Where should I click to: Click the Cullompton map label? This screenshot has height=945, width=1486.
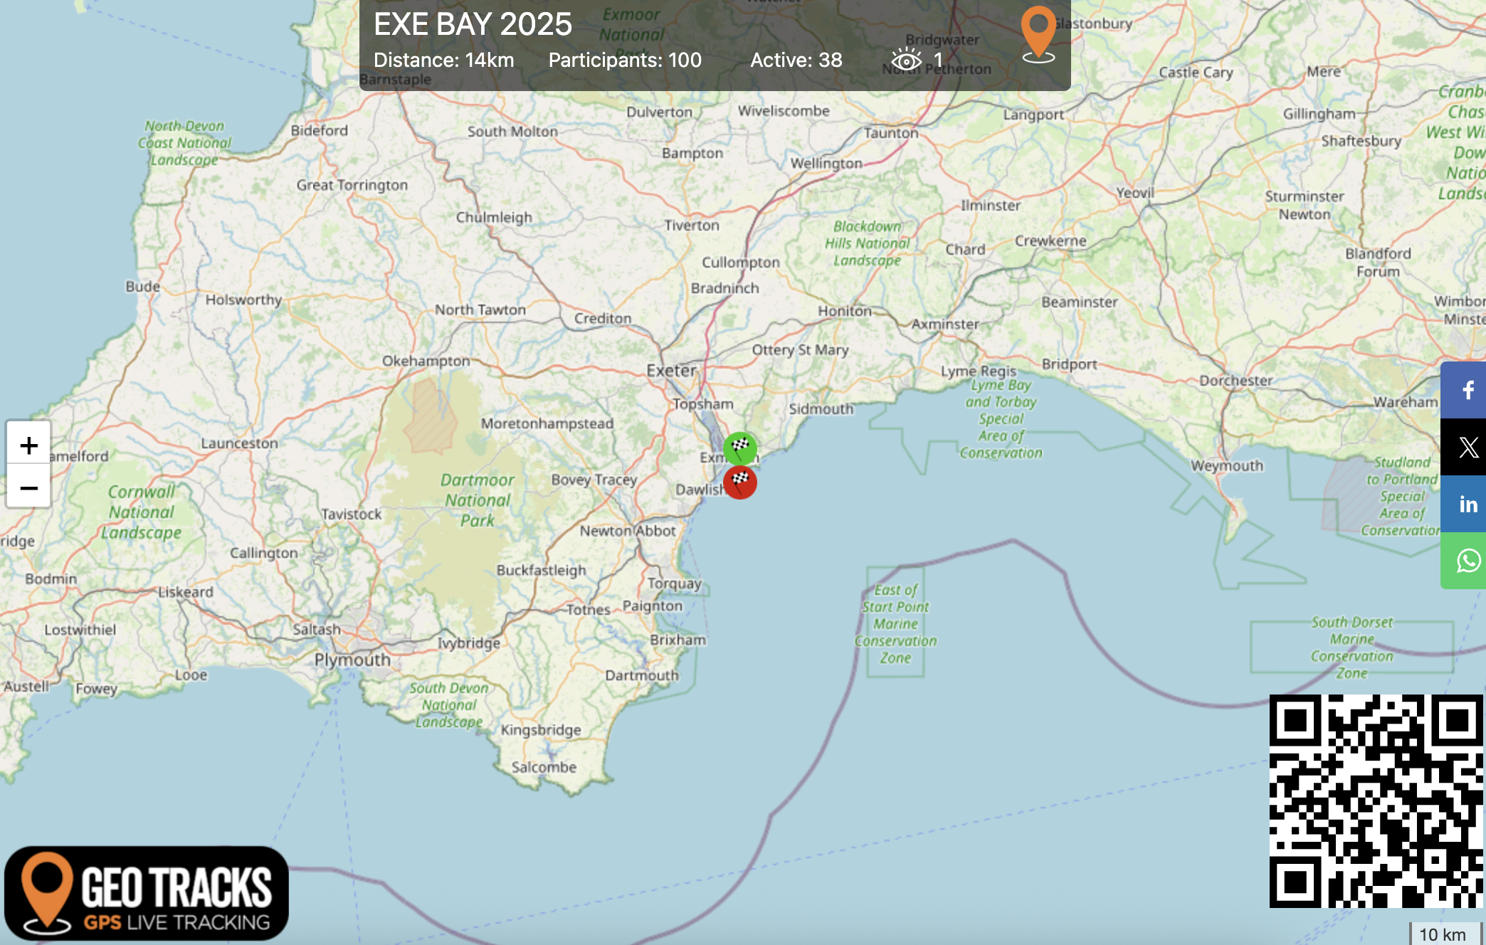(x=741, y=263)
